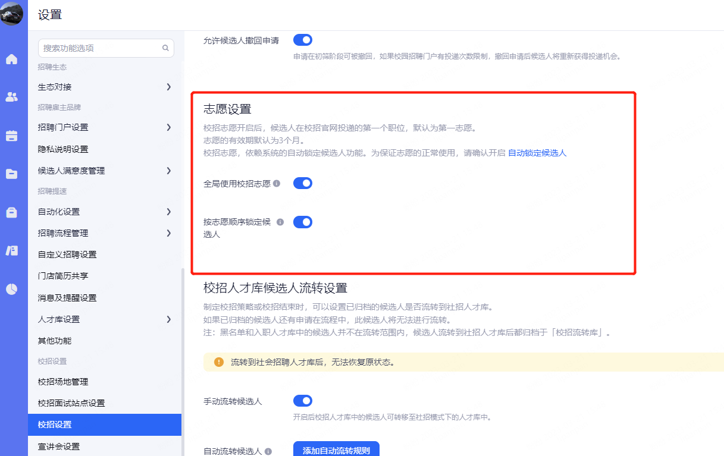Viewport: 724px width, 456px height.
Task: Click the user avatar at top left
Action: [x=12, y=13]
